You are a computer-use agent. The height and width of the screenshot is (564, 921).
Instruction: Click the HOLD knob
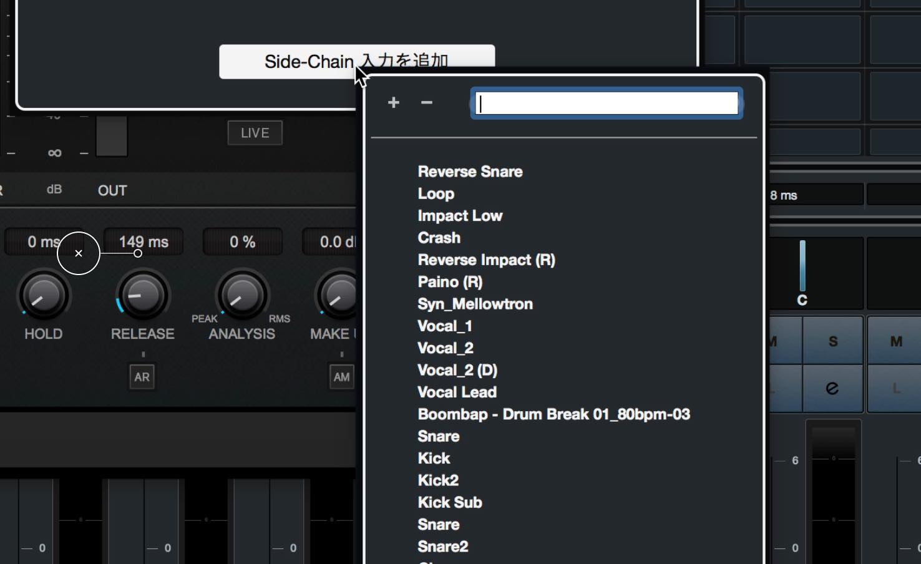point(44,296)
